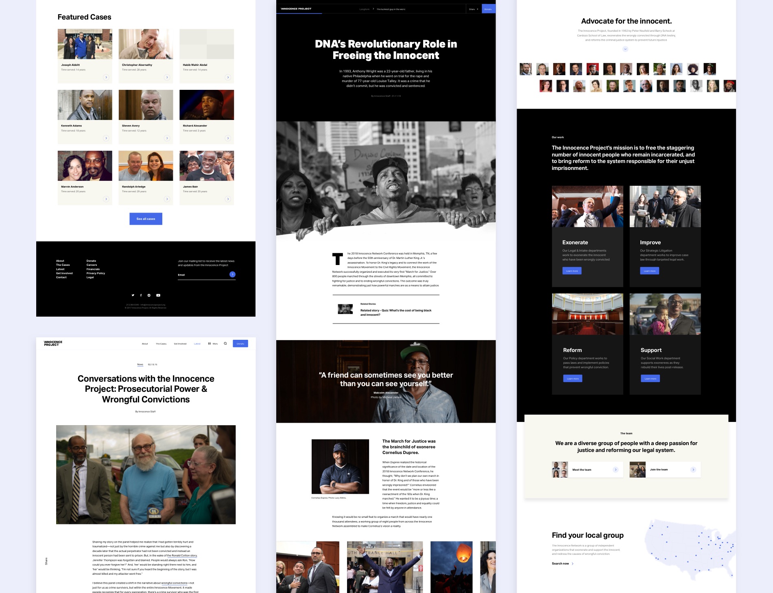
Task: Open the Share dropdown in article header
Action: pos(474,9)
